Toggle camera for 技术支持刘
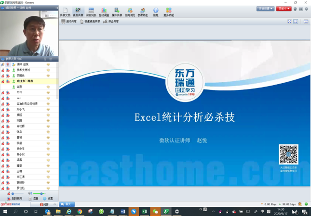Image resolution: width=311 pixels, height=216 pixels. click(8, 70)
